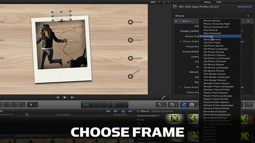This screenshot has width=255, height=143.
Task: Play the clip in the viewer
Action: click(65, 98)
